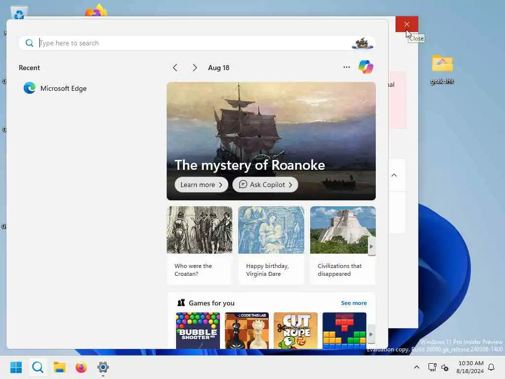Click the chess piece icon beside Games for you

tap(181, 303)
